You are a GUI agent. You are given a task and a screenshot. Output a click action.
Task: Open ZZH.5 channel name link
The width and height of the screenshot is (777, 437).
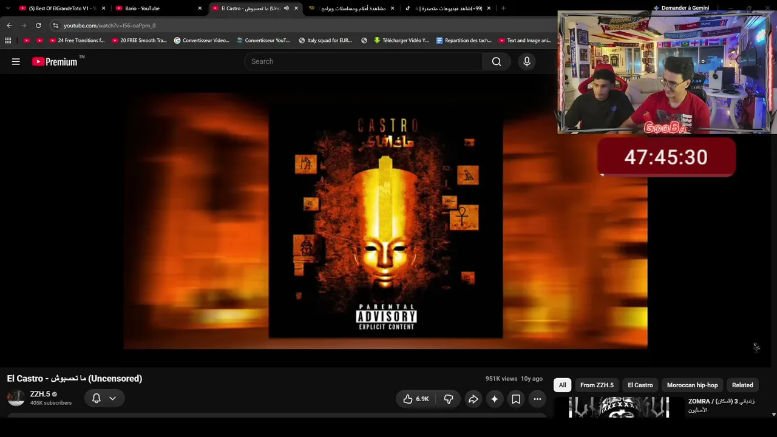(40, 394)
